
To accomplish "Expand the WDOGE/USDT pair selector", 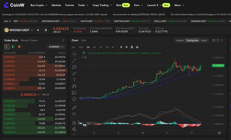I will click(32, 30).
